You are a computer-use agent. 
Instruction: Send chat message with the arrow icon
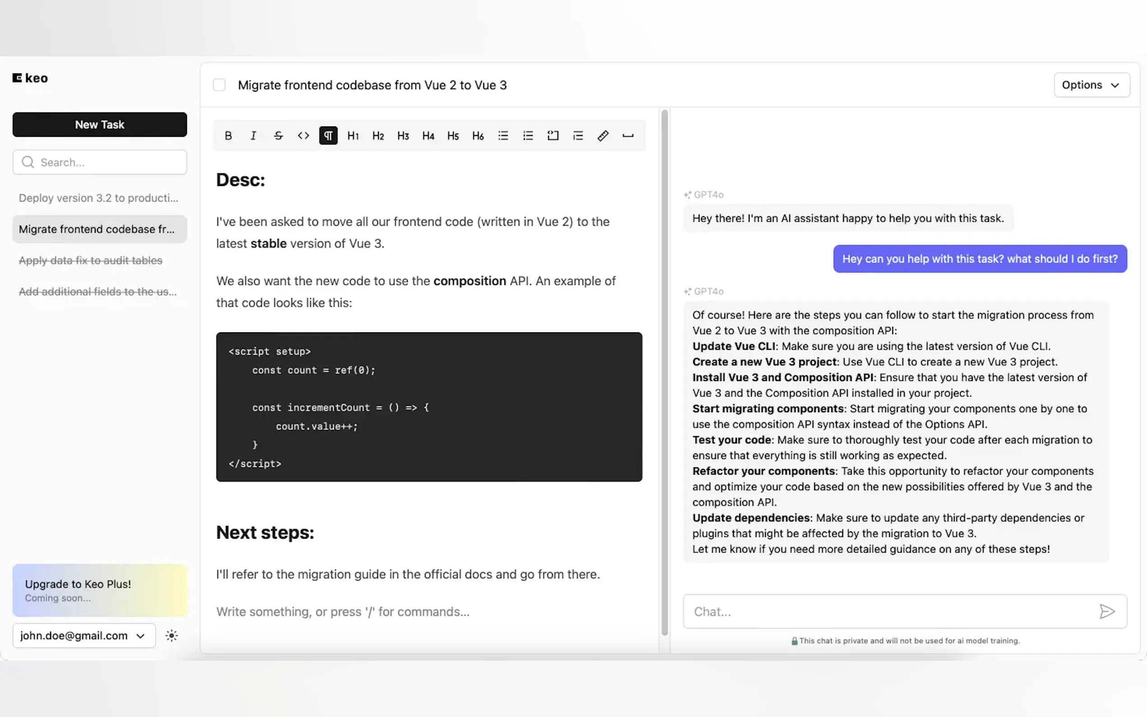[x=1107, y=611]
